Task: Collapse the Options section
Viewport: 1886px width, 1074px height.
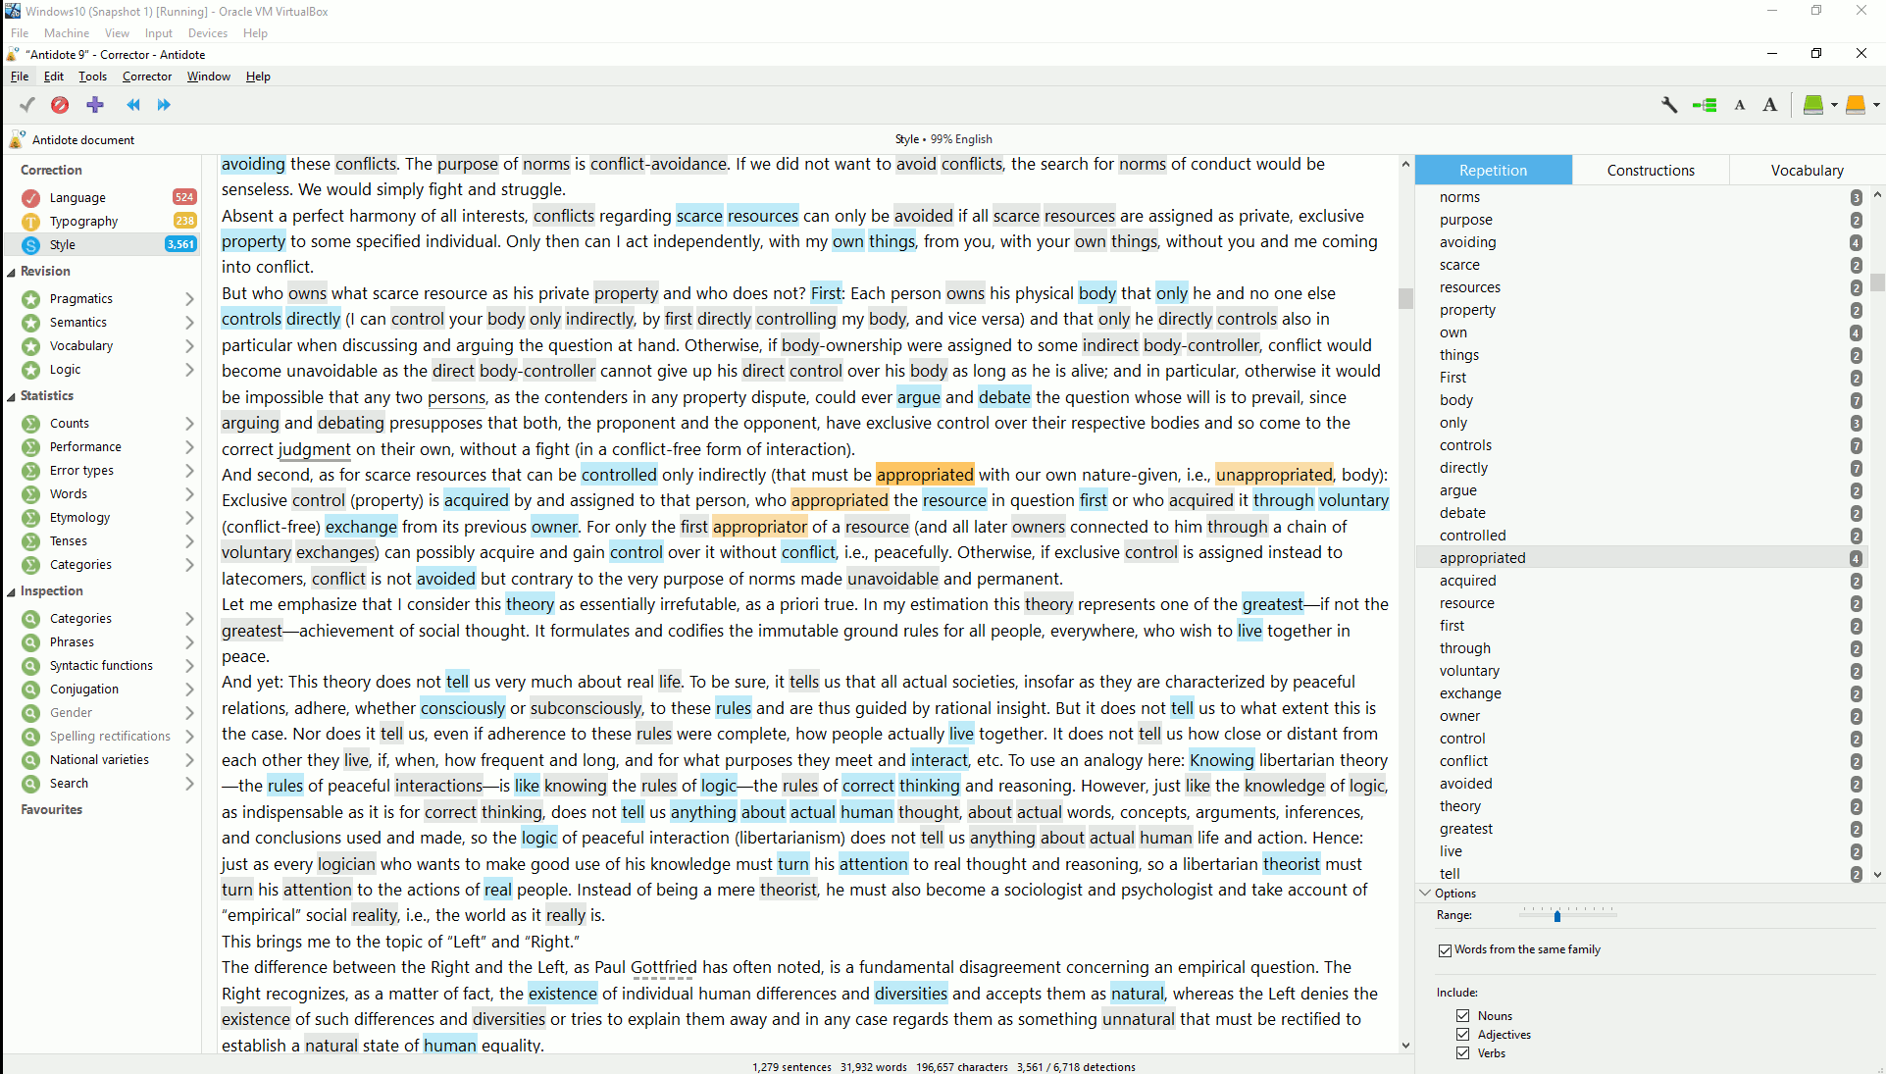Action: pos(1426,894)
